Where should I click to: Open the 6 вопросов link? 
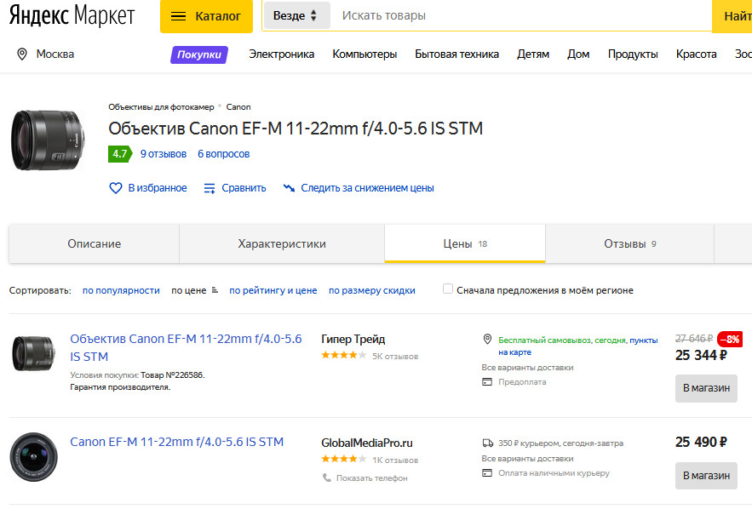click(x=223, y=154)
